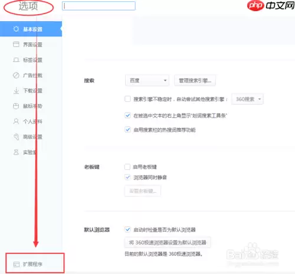
Task: Enable the 启用老板键 checkbox
Action: coord(127,167)
